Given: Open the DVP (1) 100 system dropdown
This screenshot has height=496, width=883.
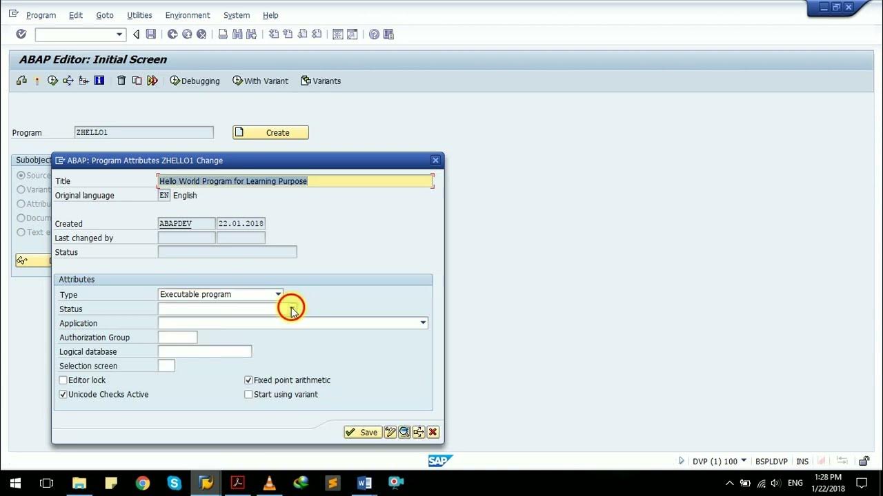Looking at the screenshot, I should [x=744, y=460].
